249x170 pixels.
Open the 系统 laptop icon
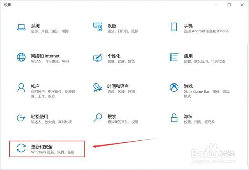pyautogui.click(x=21, y=27)
